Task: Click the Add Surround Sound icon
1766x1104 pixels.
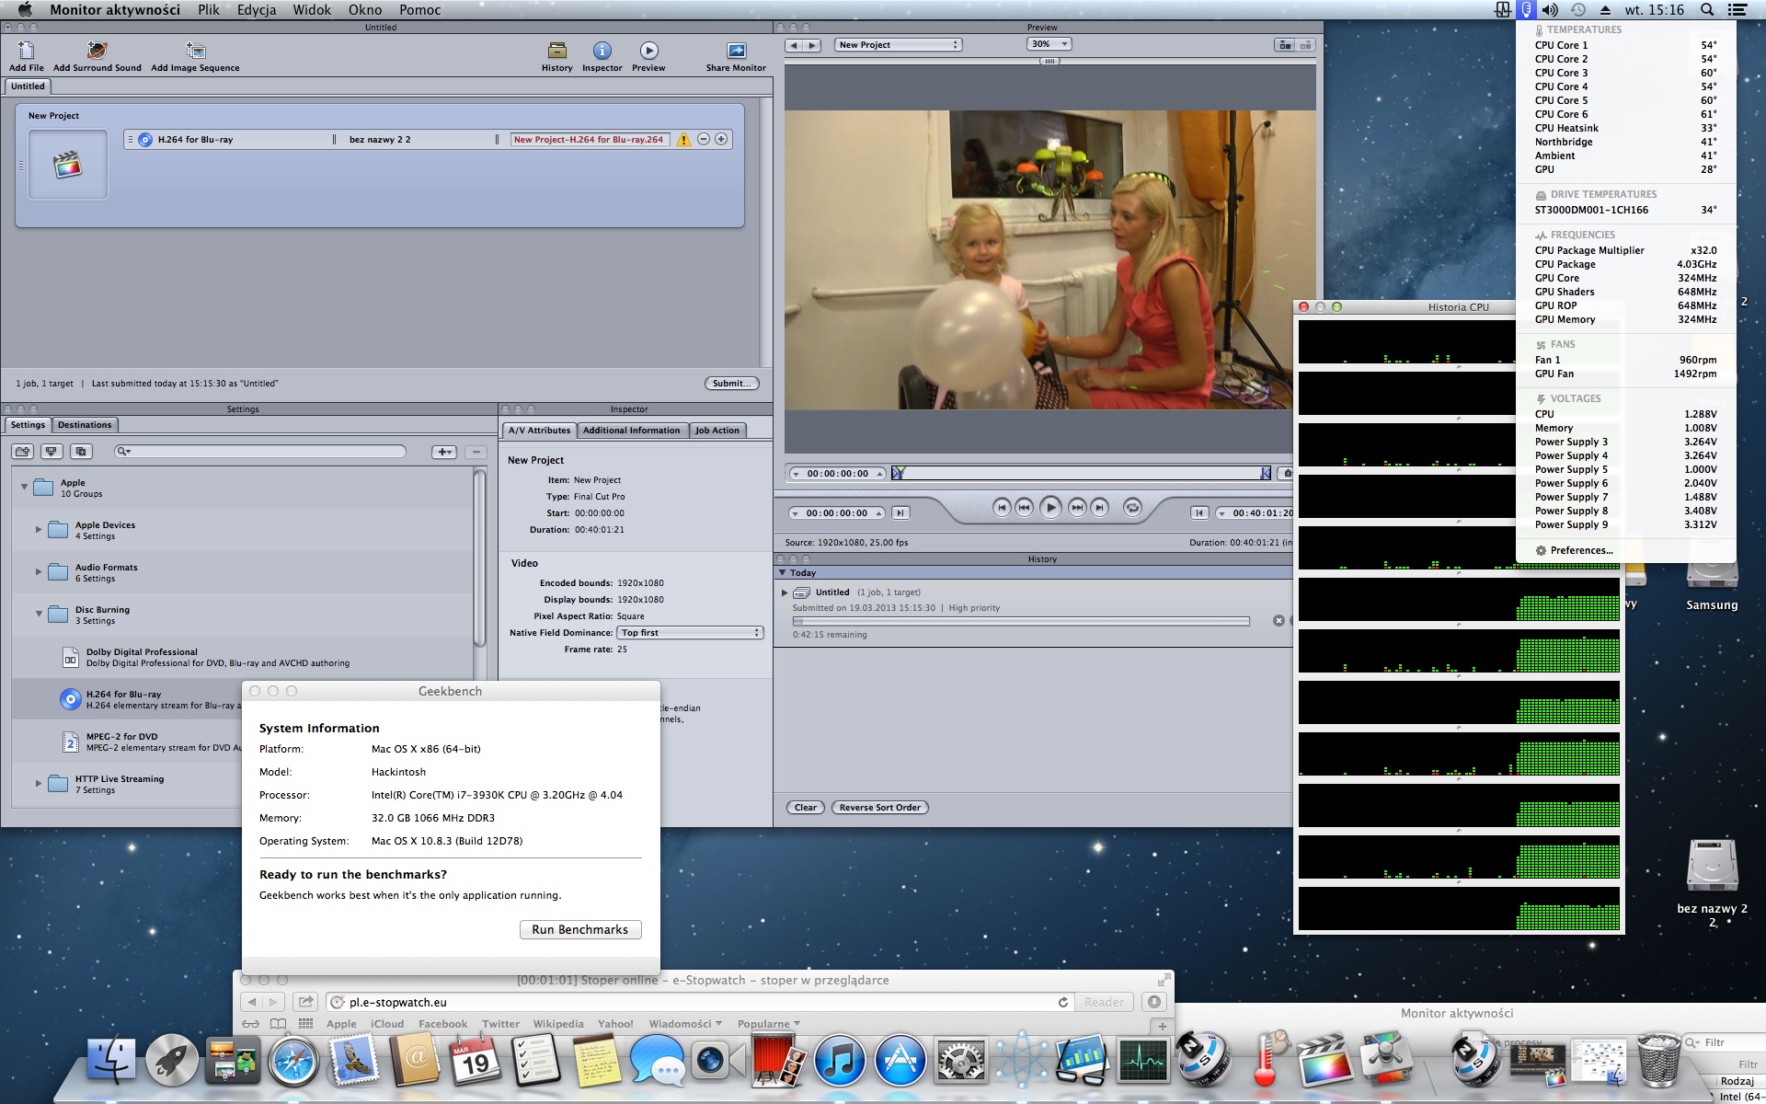Action: 97,51
